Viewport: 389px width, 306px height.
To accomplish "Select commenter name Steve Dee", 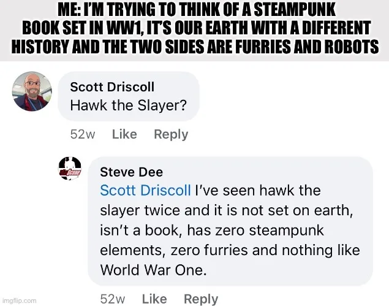I will [132, 172].
